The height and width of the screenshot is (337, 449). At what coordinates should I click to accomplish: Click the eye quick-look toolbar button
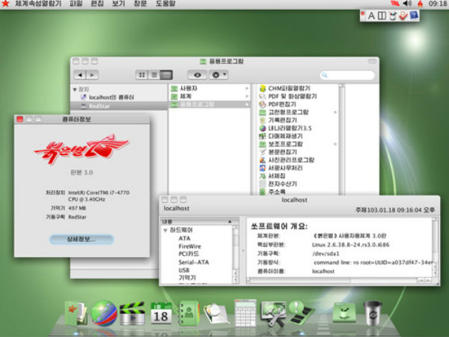click(x=198, y=75)
